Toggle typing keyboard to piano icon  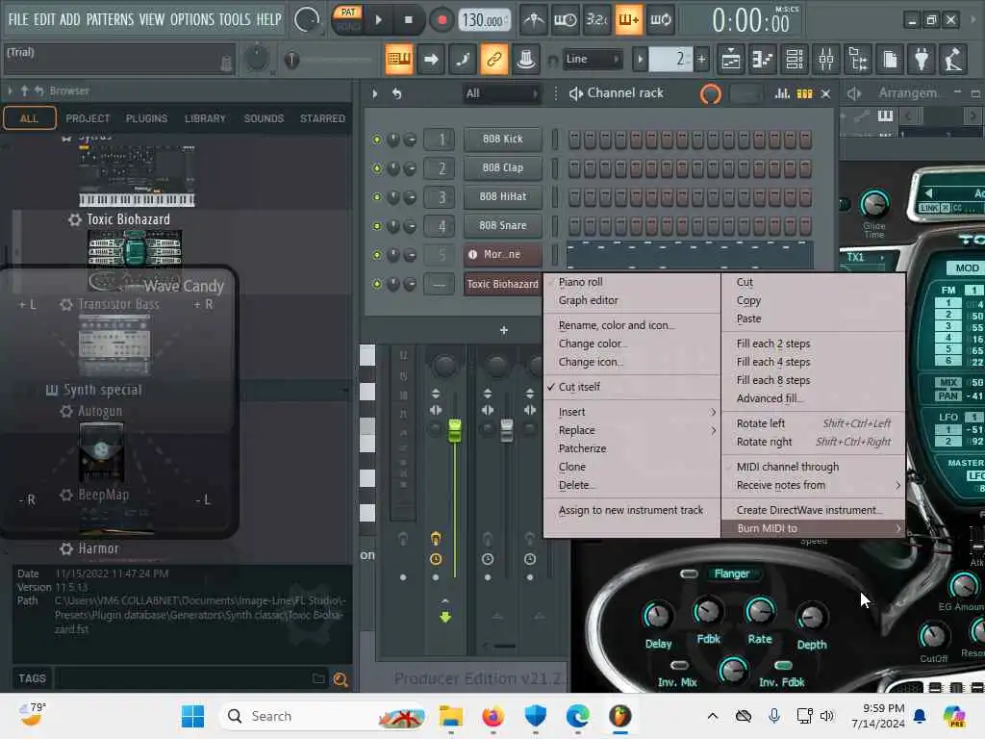(399, 60)
